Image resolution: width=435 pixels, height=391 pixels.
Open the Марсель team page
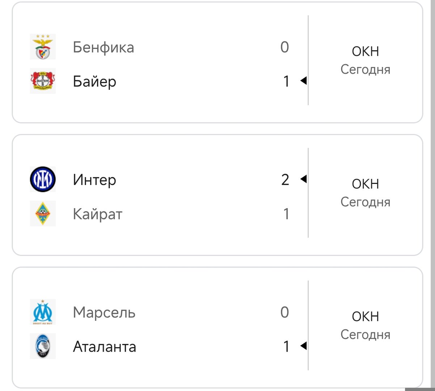pos(104,312)
